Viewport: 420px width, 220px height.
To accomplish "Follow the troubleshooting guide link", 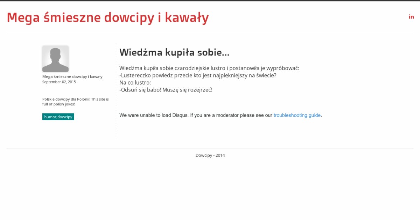I will [x=297, y=115].
